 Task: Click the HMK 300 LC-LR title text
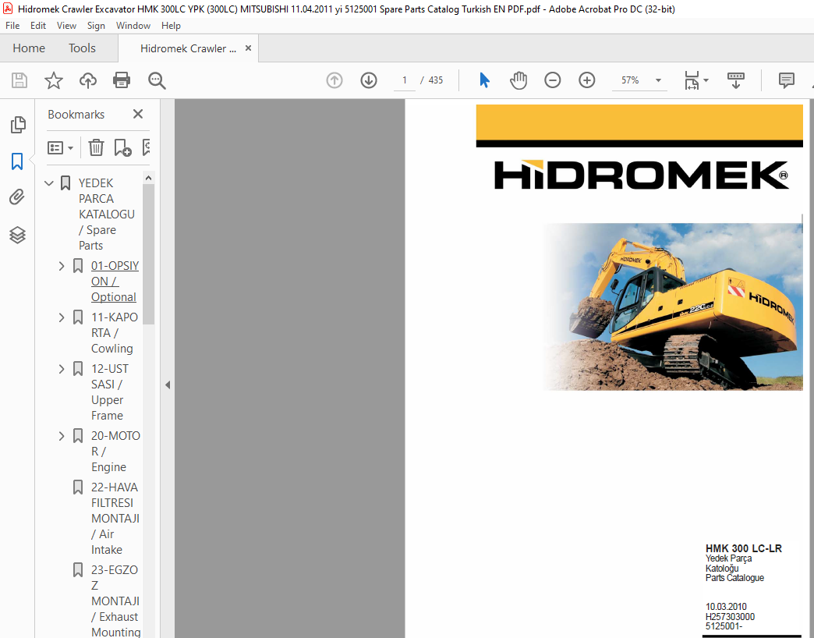coord(743,548)
